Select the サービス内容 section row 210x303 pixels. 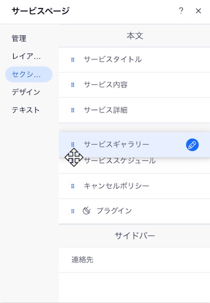134,85
